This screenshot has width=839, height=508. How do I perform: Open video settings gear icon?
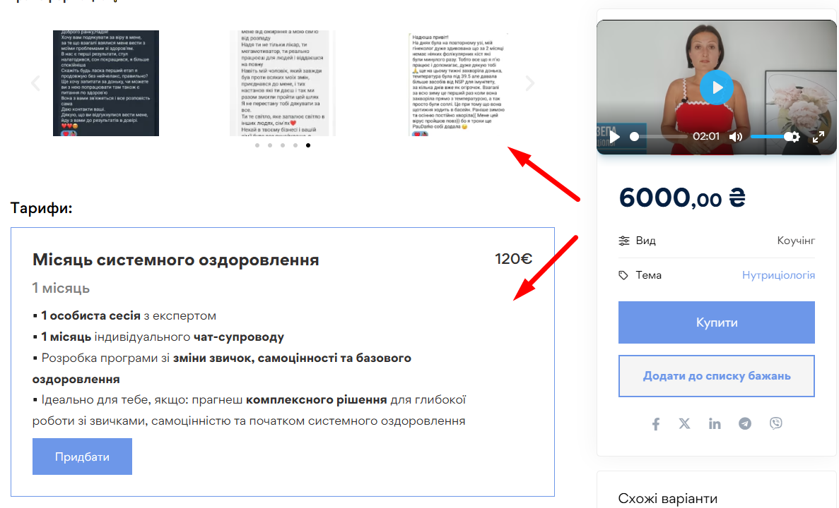point(794,137)
